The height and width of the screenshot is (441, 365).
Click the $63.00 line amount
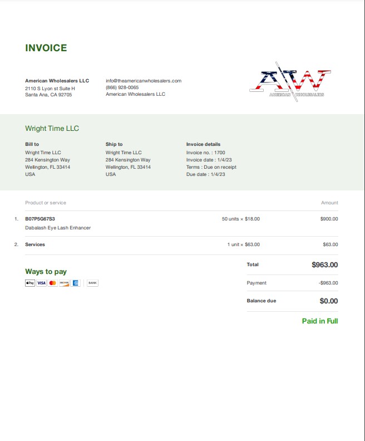point(331,244)
